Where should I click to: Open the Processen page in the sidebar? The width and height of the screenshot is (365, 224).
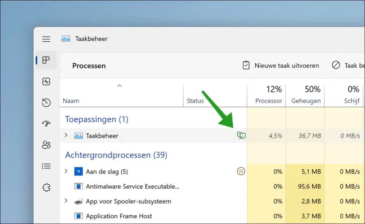coord(46,60)
